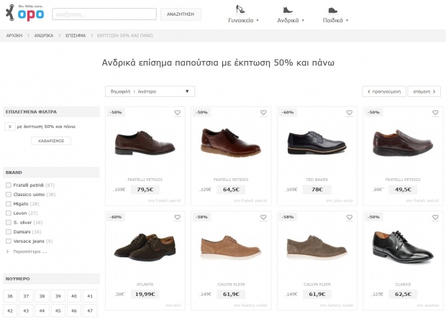Screen dimensions: 446x319
Task: Open the navy Ted Baker shoe image
Action: pos(317,142)
